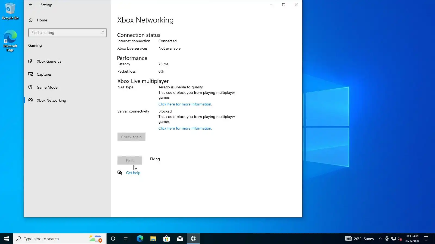This screenshot has height=244, width=435.
Task: Open the Mail app from the taskbar
Action: (x=180, y=239)
